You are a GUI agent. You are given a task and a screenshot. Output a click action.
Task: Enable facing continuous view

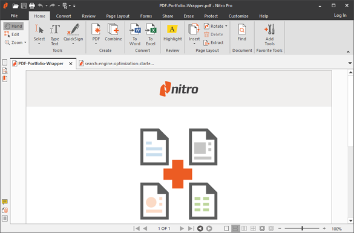[x=253, y=229]
